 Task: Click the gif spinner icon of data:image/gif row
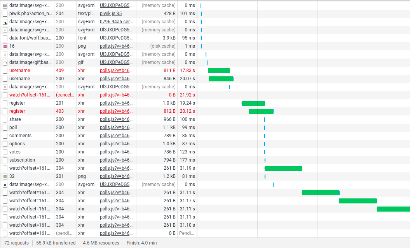point(5,63)
